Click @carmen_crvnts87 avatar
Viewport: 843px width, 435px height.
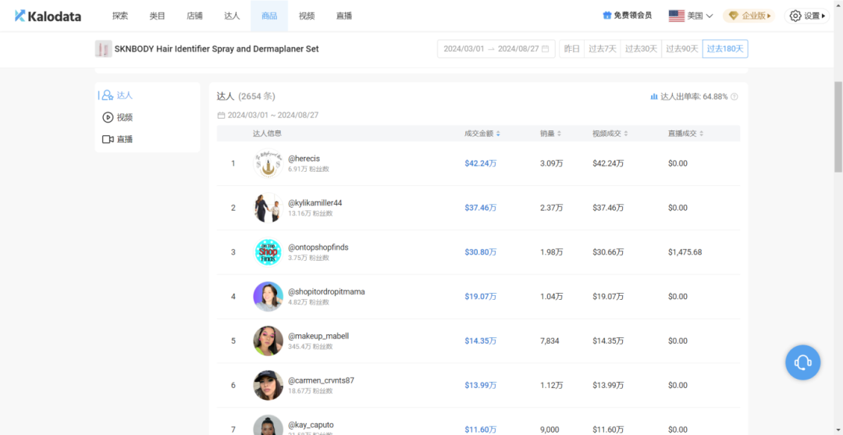[268, 385]
